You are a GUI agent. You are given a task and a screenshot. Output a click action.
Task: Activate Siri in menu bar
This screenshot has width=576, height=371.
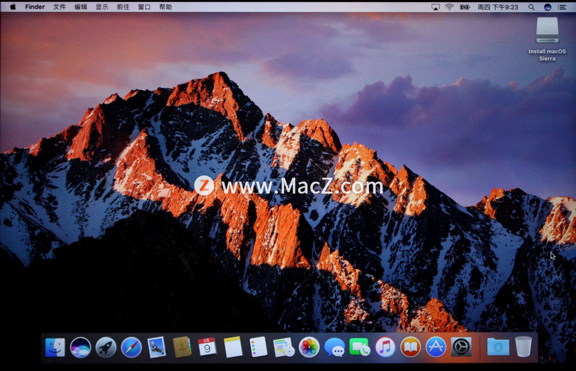click(548, 7)
